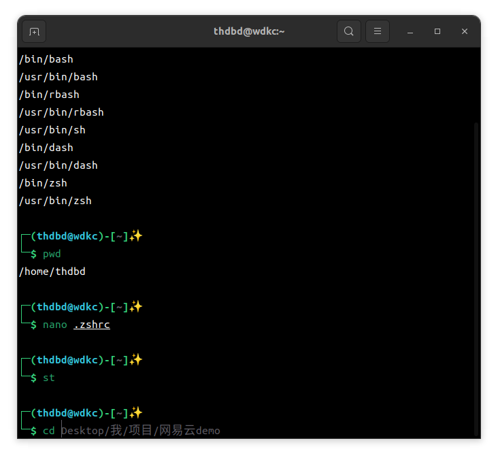Maximize the terminal window
The height and width of the screenshot is (458, 498).
click(437, 31)
